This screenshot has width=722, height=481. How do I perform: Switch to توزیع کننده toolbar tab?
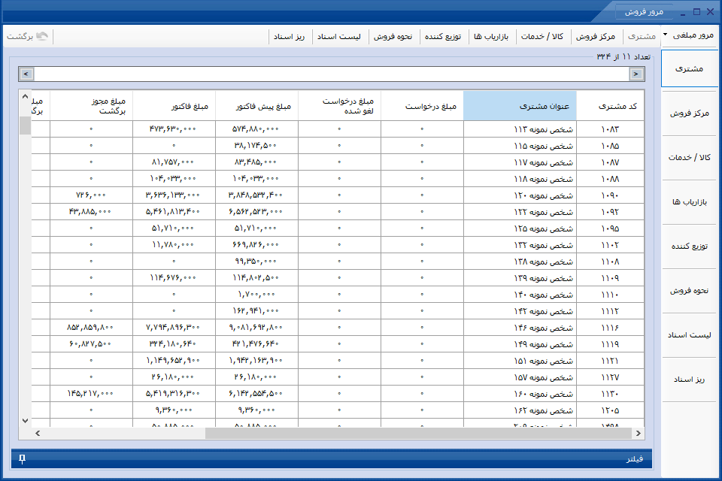(x=443, y=36)
